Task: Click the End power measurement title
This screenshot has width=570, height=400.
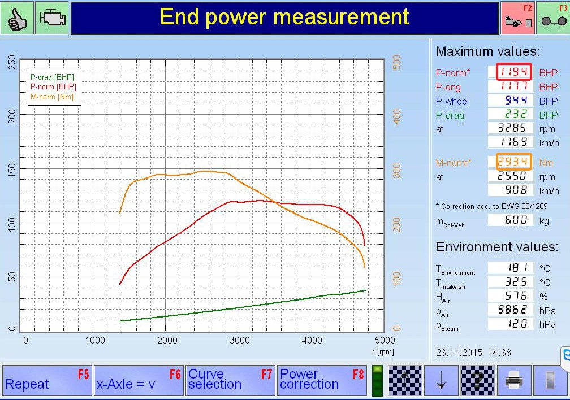Action: pyautogui.click(x=284, y=17)
